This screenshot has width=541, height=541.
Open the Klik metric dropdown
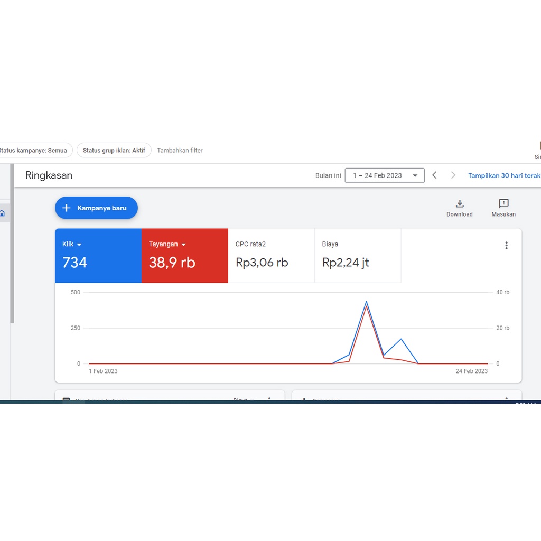(x=79, y=245)
